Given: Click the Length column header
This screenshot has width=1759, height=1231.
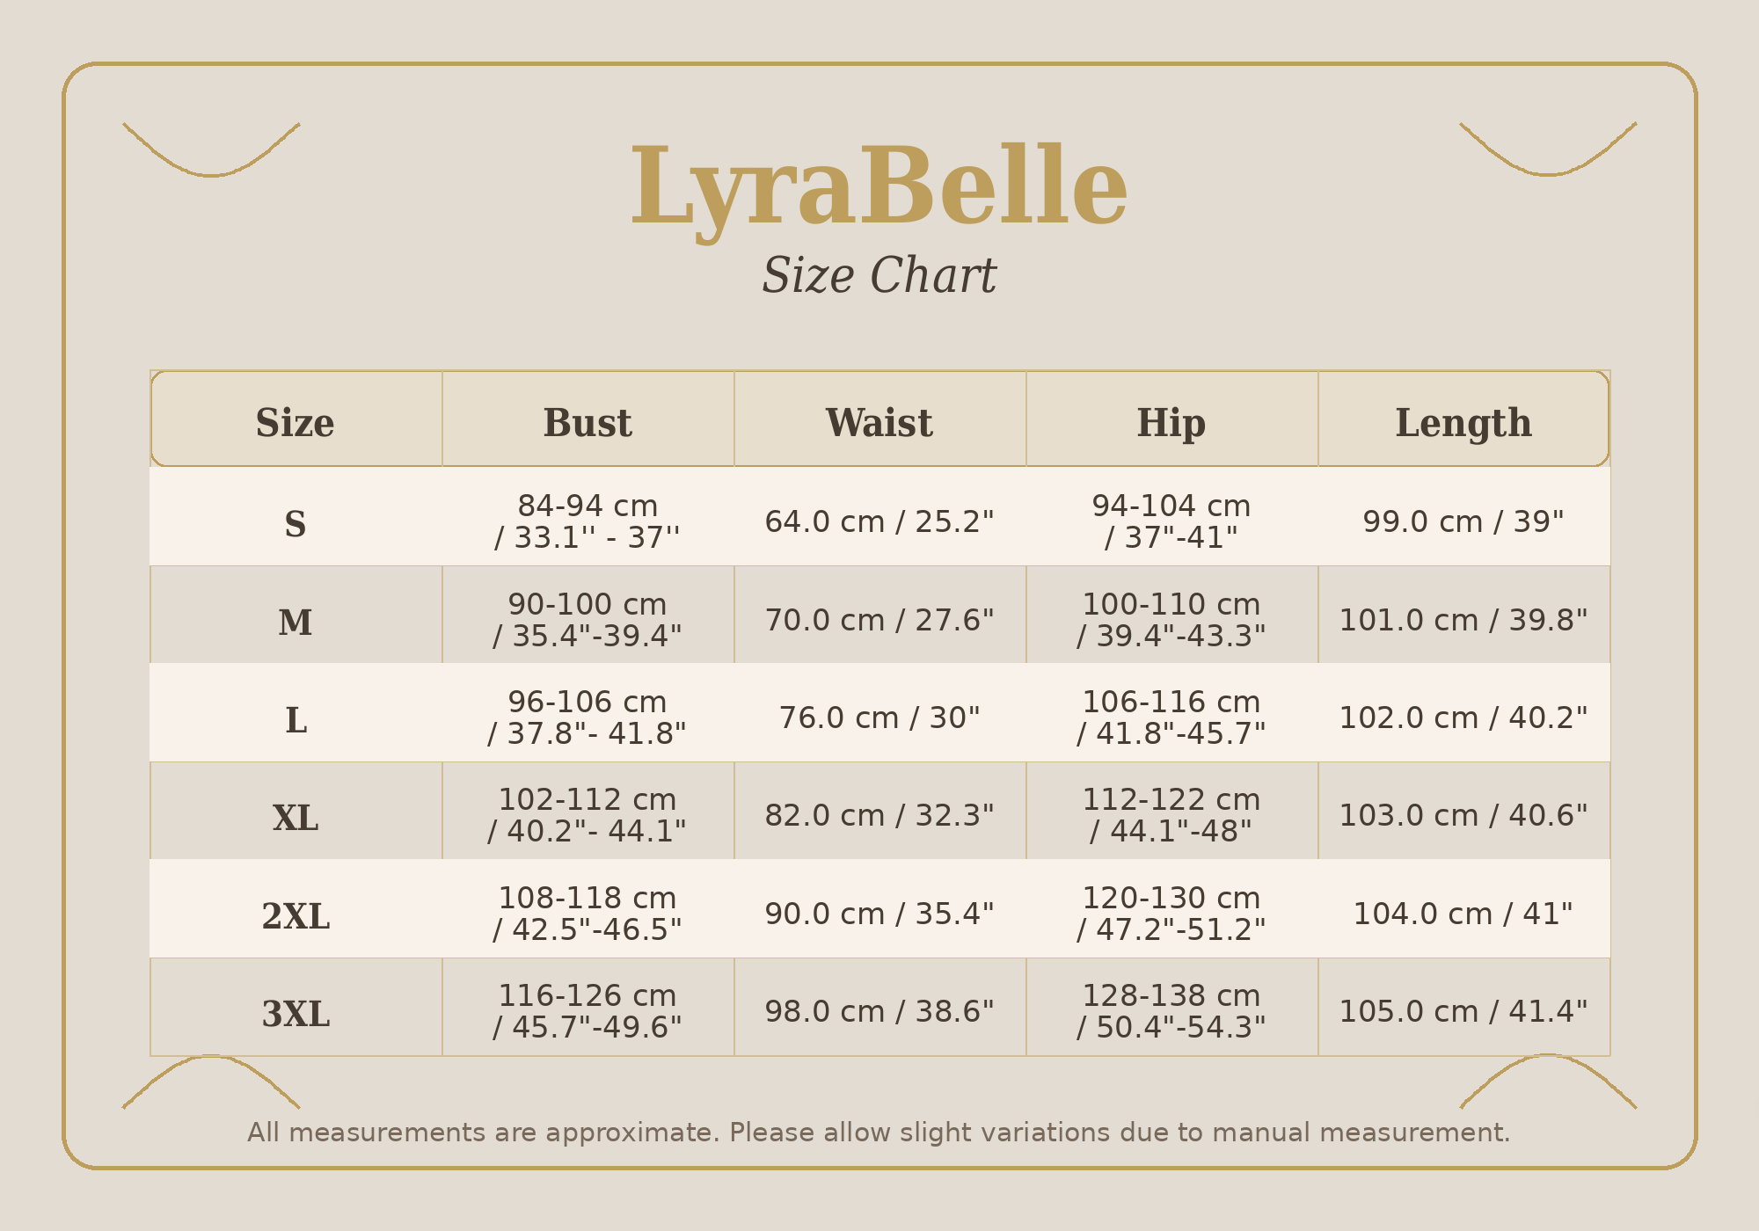Looking at the screenshot, I should (x=1463, y=423).
